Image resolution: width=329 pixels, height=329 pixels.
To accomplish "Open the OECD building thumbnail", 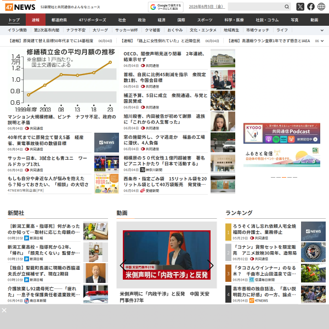I will pos(223,58).
